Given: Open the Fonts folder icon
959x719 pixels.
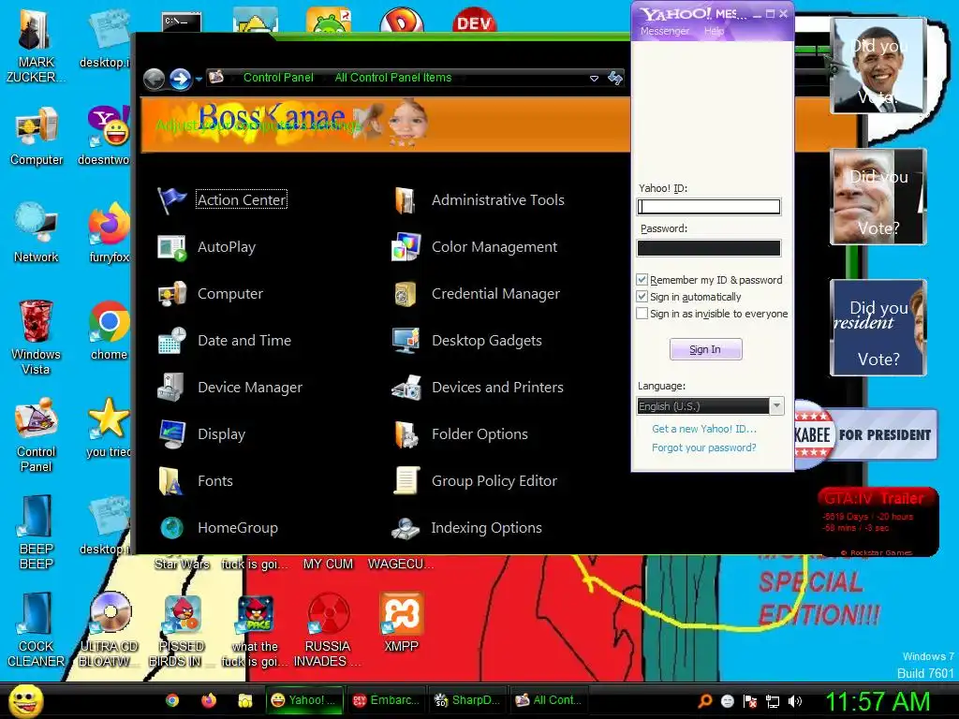Looking at the screenshot, I should [171, 480].
